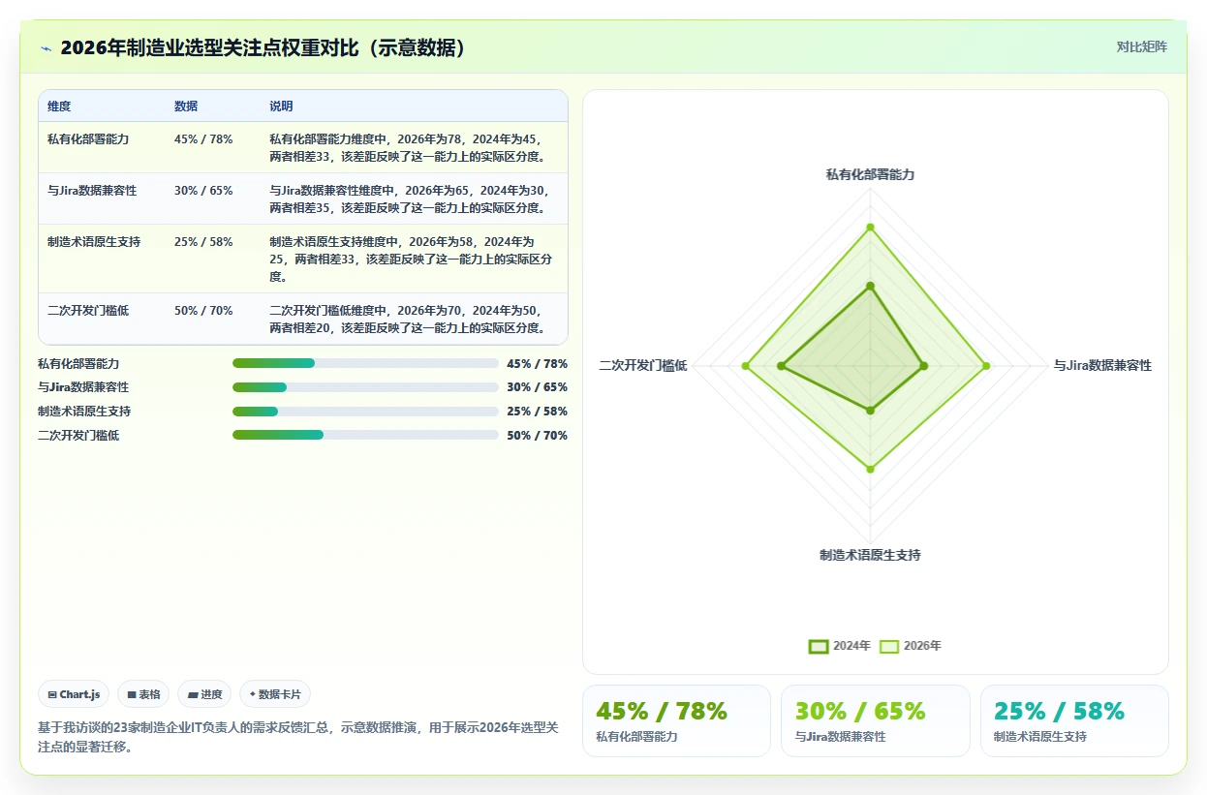Click table cell 与Jira数据兼容性
This screenshot has width=1207, height=795.
[92, 191]
